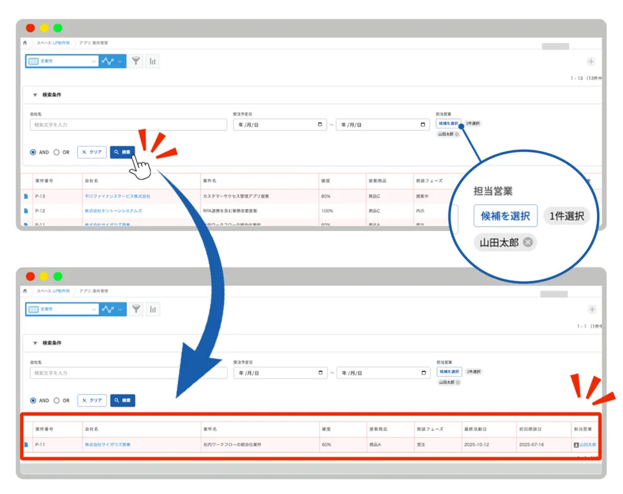Viewport: 623px width, 494px height.
Task: Click the home icon in upper window breadcrumb
Action: pyautogui.click(x=25, y=43)
